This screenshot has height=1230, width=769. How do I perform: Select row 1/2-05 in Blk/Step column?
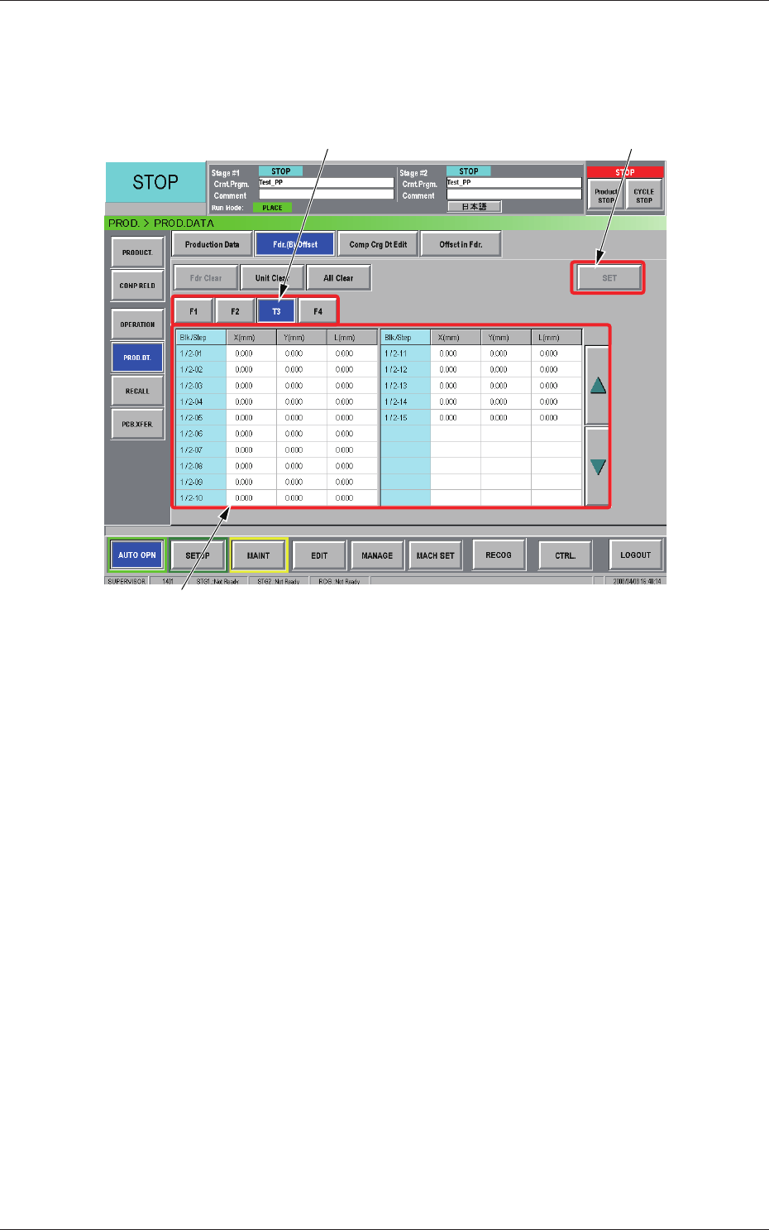200,418
